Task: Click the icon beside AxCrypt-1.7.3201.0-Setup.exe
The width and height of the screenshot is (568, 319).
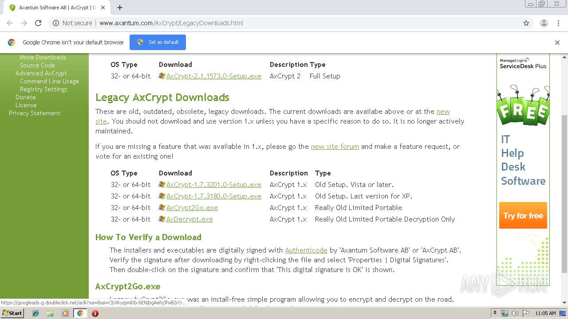Action: pyautogui.click(x=162, y=185)
